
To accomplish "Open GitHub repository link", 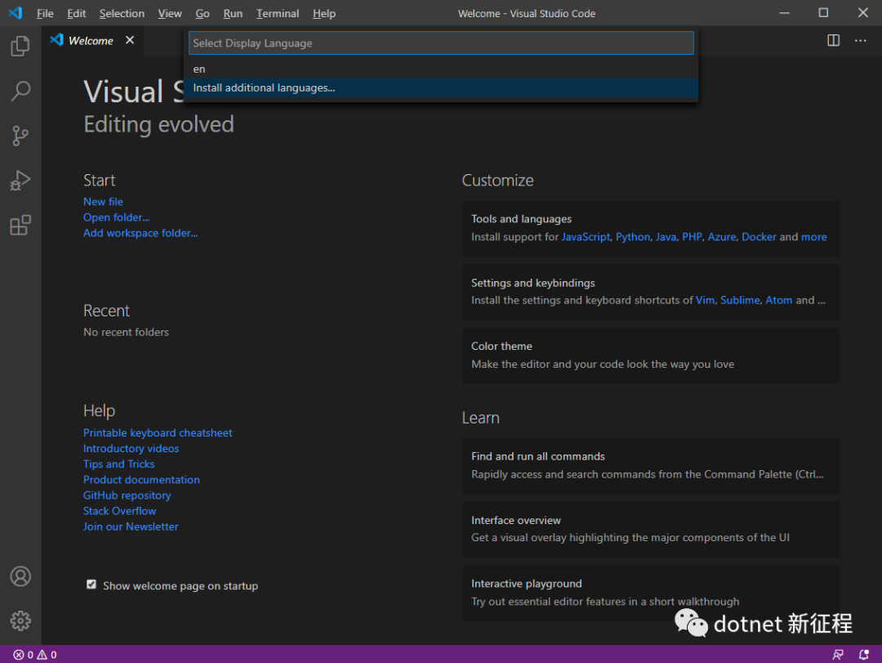I will [x=127, y=495].
